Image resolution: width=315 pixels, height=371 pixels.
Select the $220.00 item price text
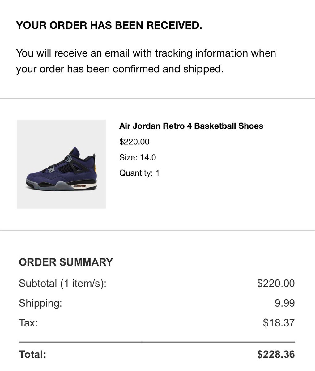(x=134, y=142)
